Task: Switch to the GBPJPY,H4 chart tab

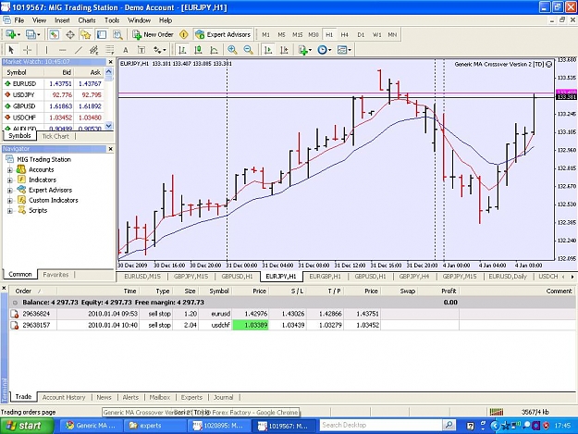Action: click(x=413, y=276)
